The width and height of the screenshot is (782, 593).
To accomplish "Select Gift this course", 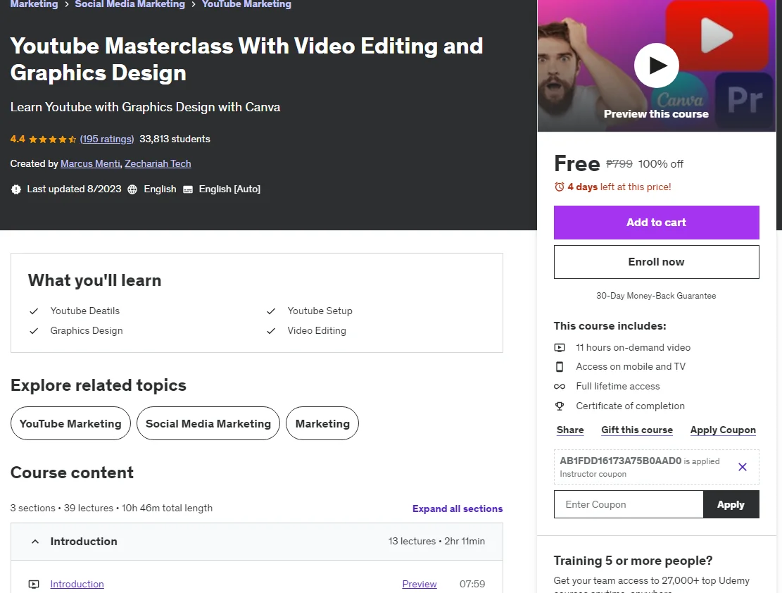I will pos(637,430).
